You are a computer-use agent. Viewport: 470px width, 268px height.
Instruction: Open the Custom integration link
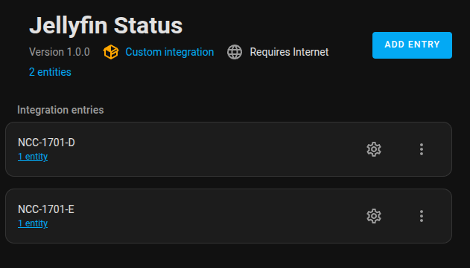point(169,52)
